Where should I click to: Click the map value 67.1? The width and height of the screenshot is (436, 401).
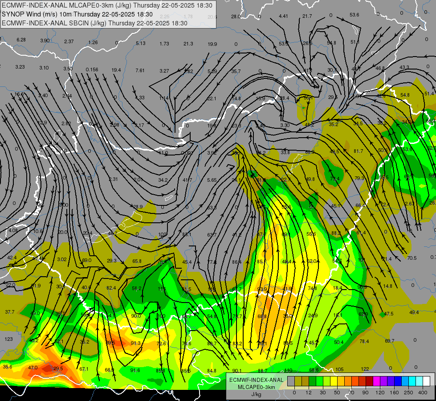tap(84, 369)
